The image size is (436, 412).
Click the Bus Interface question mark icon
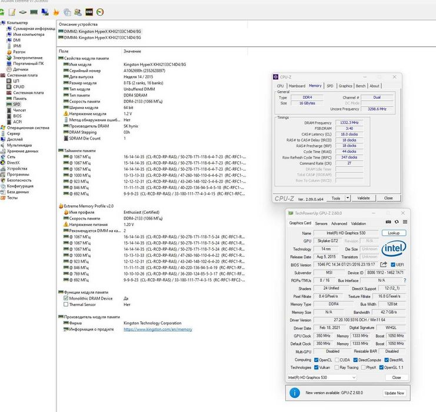click(404, 281)
